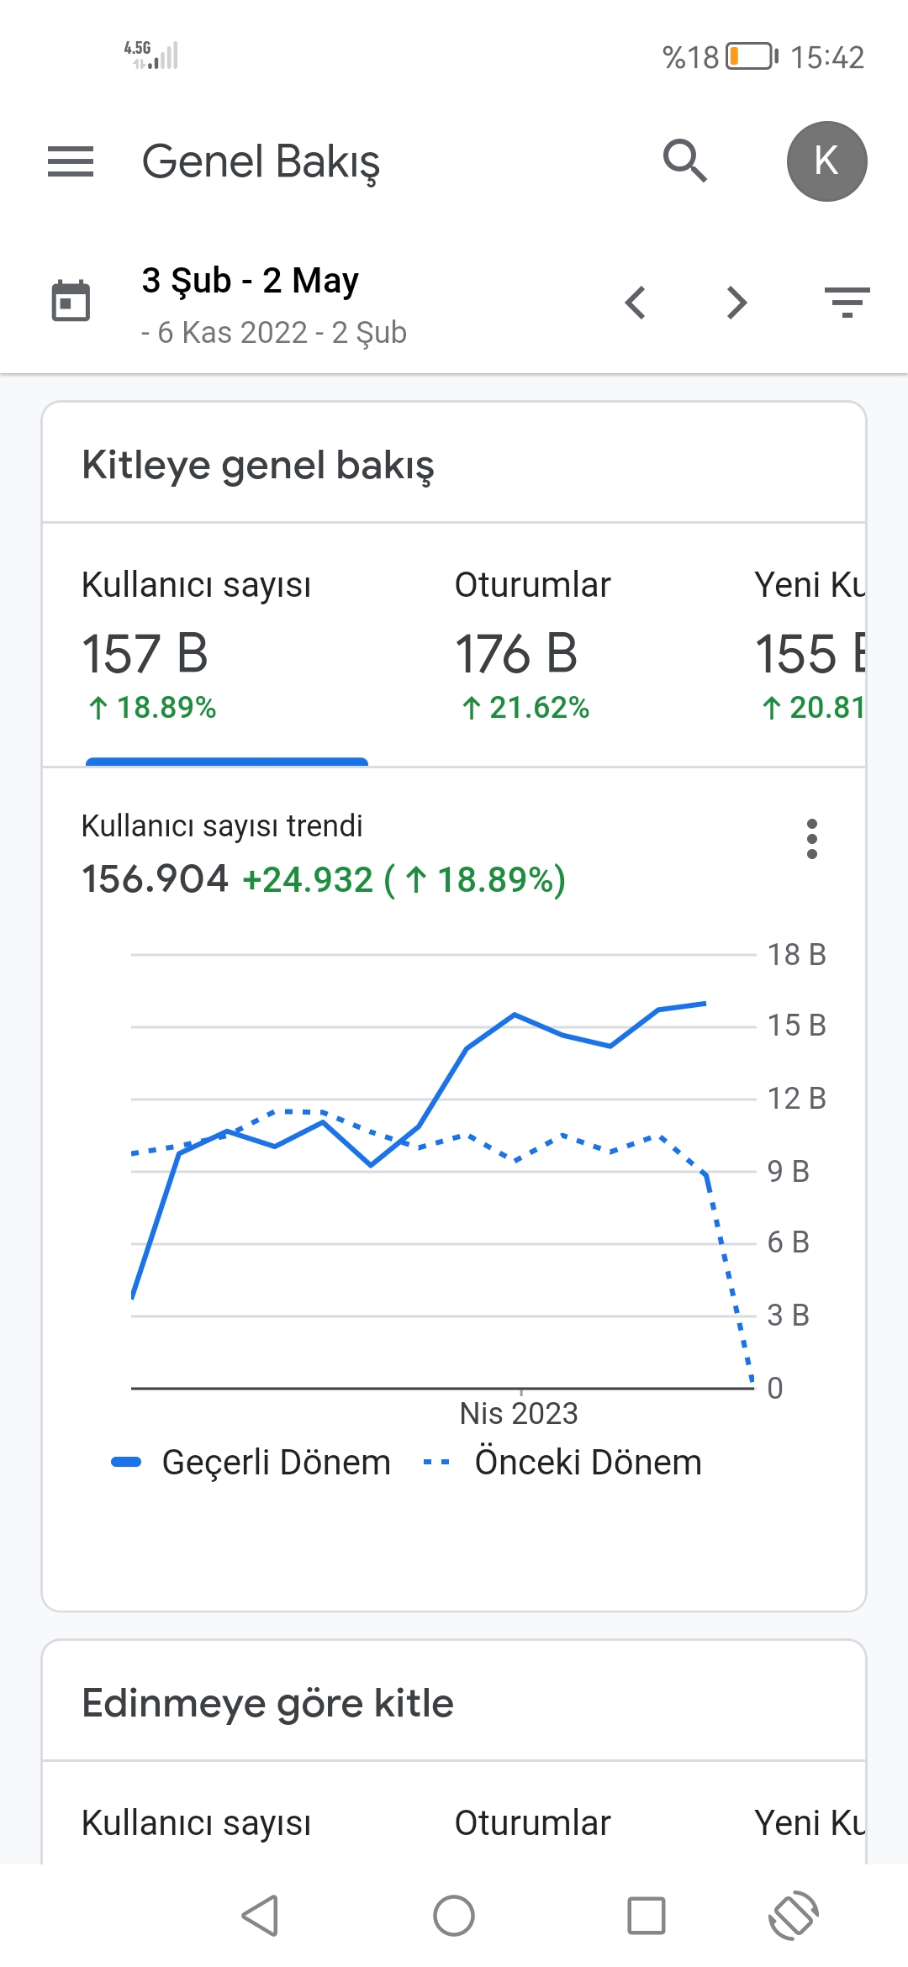This screenshot has width=908, height=1967.
Task: Toggle Geçerli Dönem legend series
Action: 251,1463
